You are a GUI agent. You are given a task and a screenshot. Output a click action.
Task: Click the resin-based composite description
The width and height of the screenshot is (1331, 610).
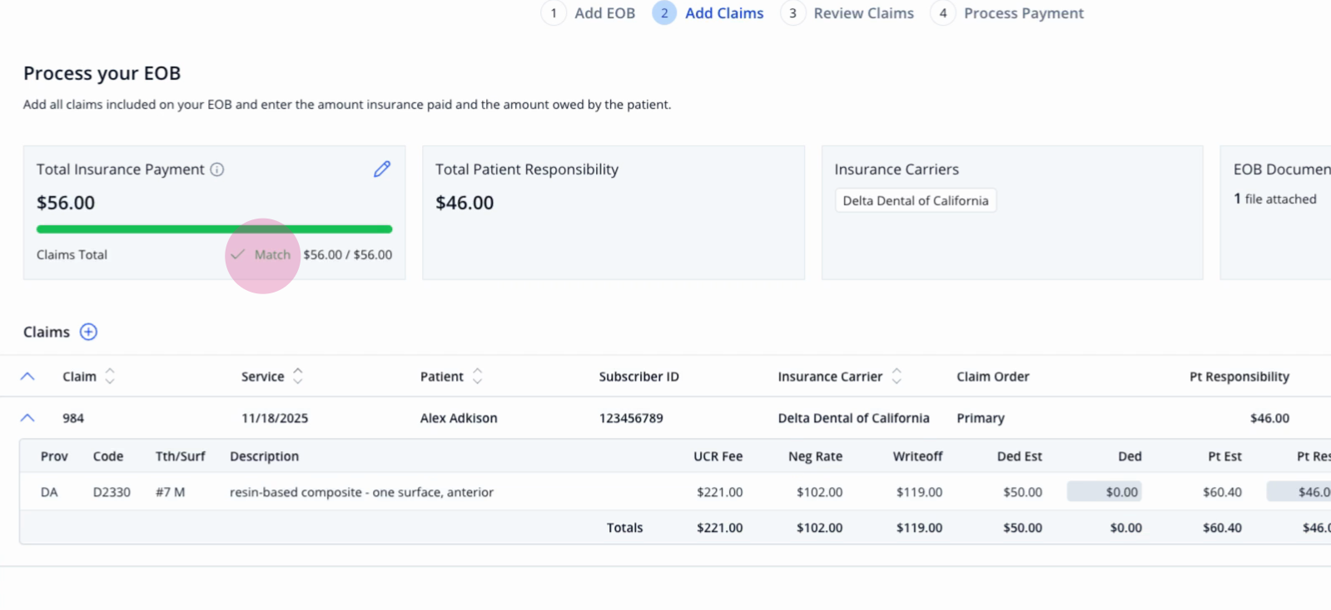pos(361,492)
